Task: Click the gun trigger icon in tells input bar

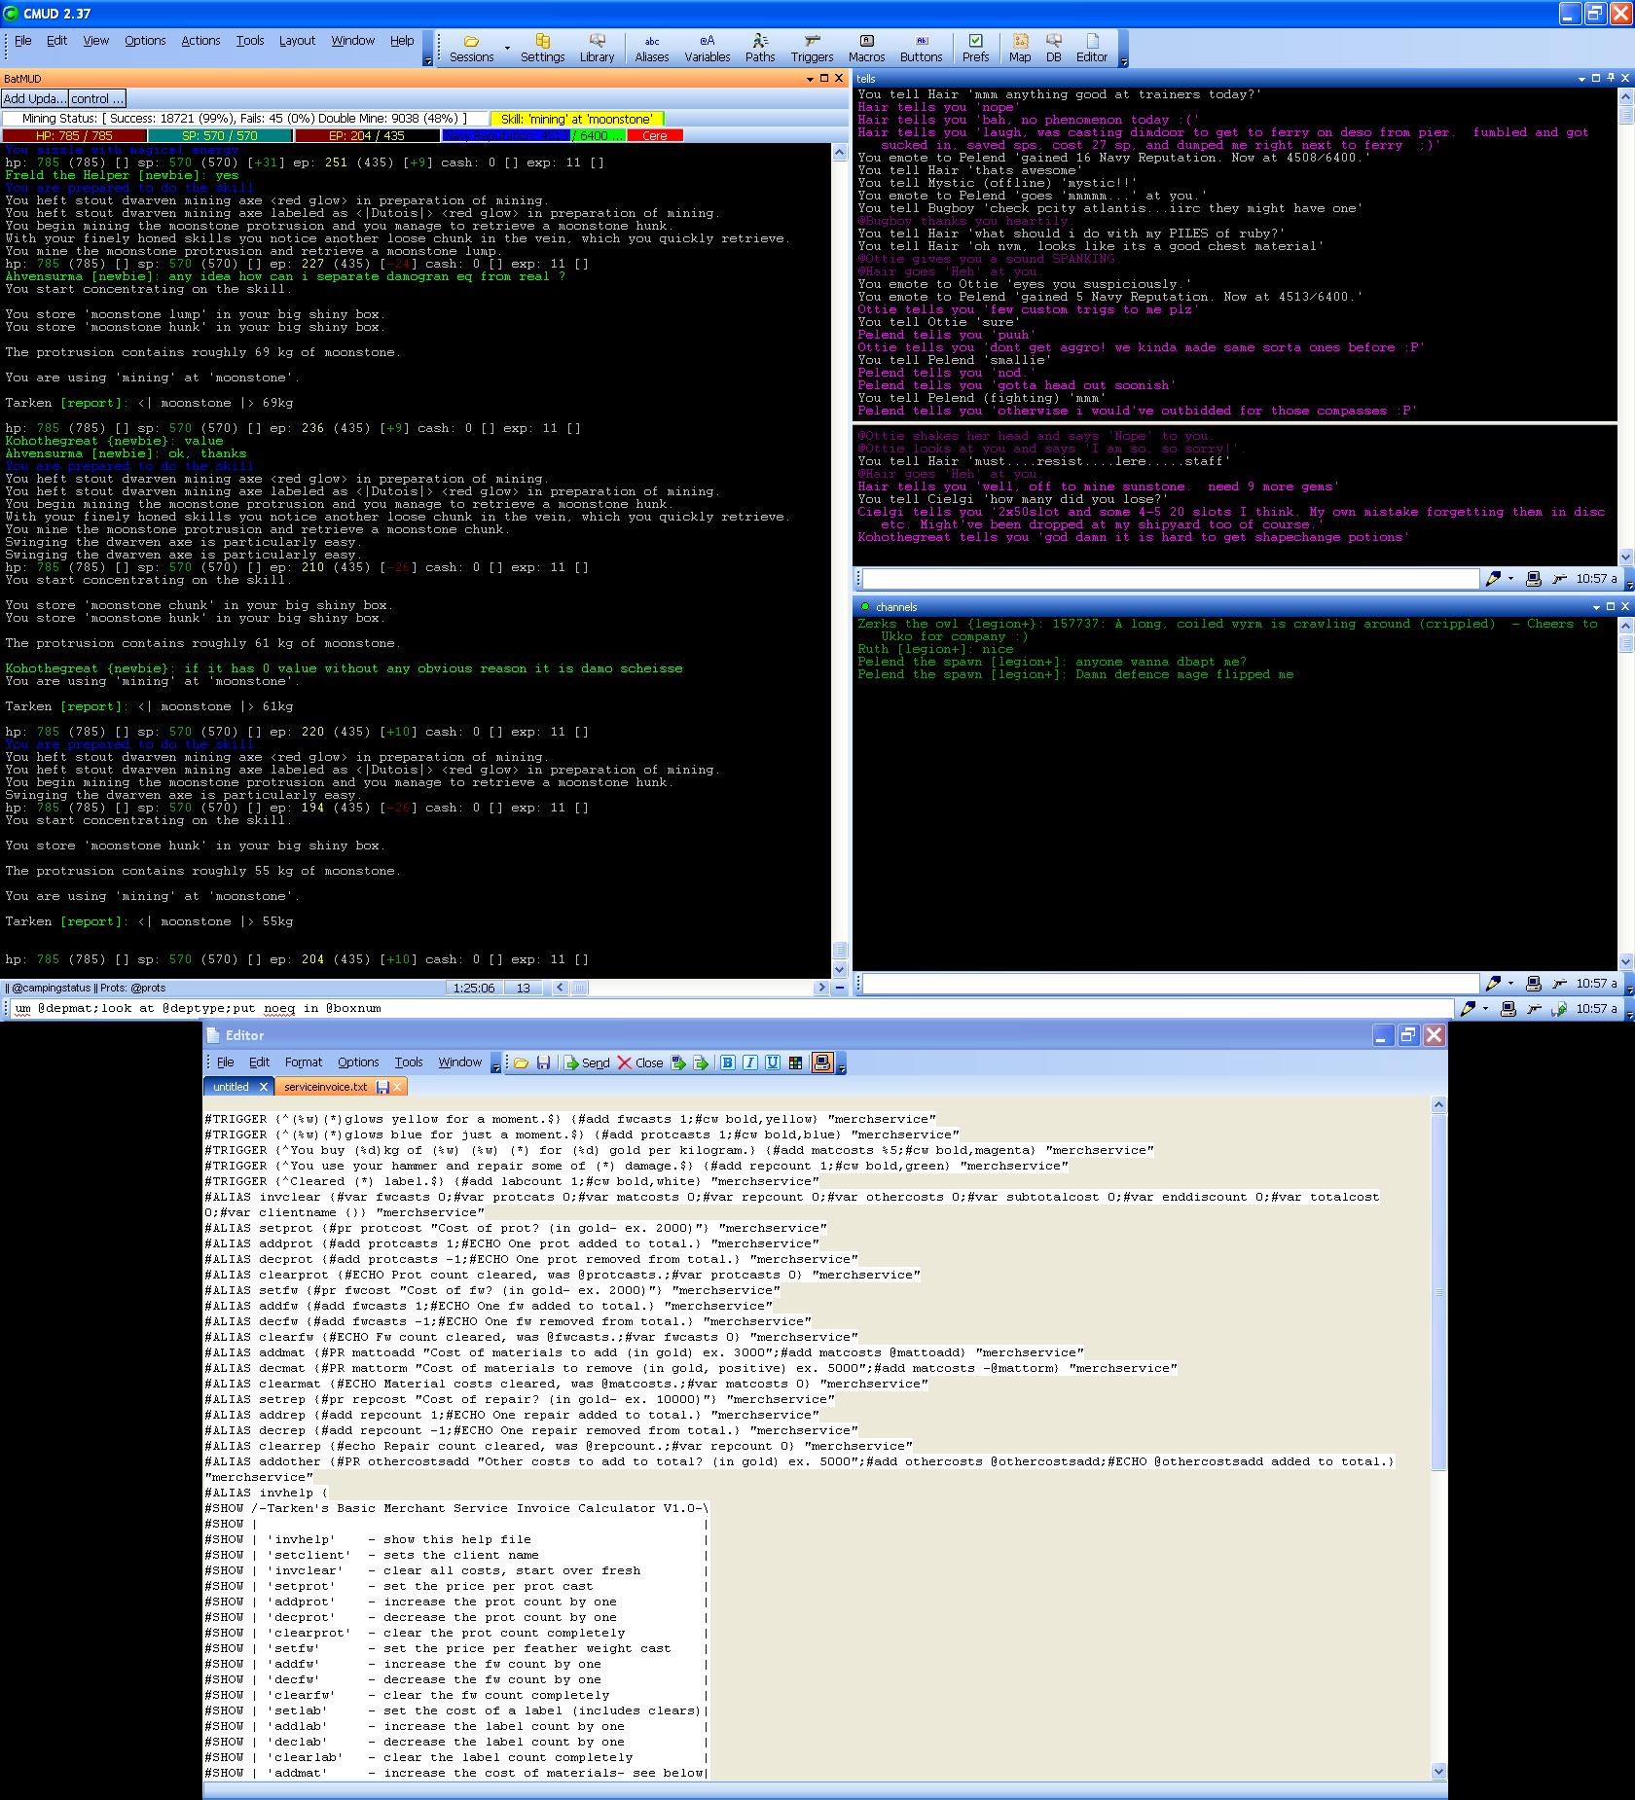Action: [1559, 579]
